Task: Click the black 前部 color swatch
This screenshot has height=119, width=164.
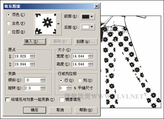Action: [85, 17]
